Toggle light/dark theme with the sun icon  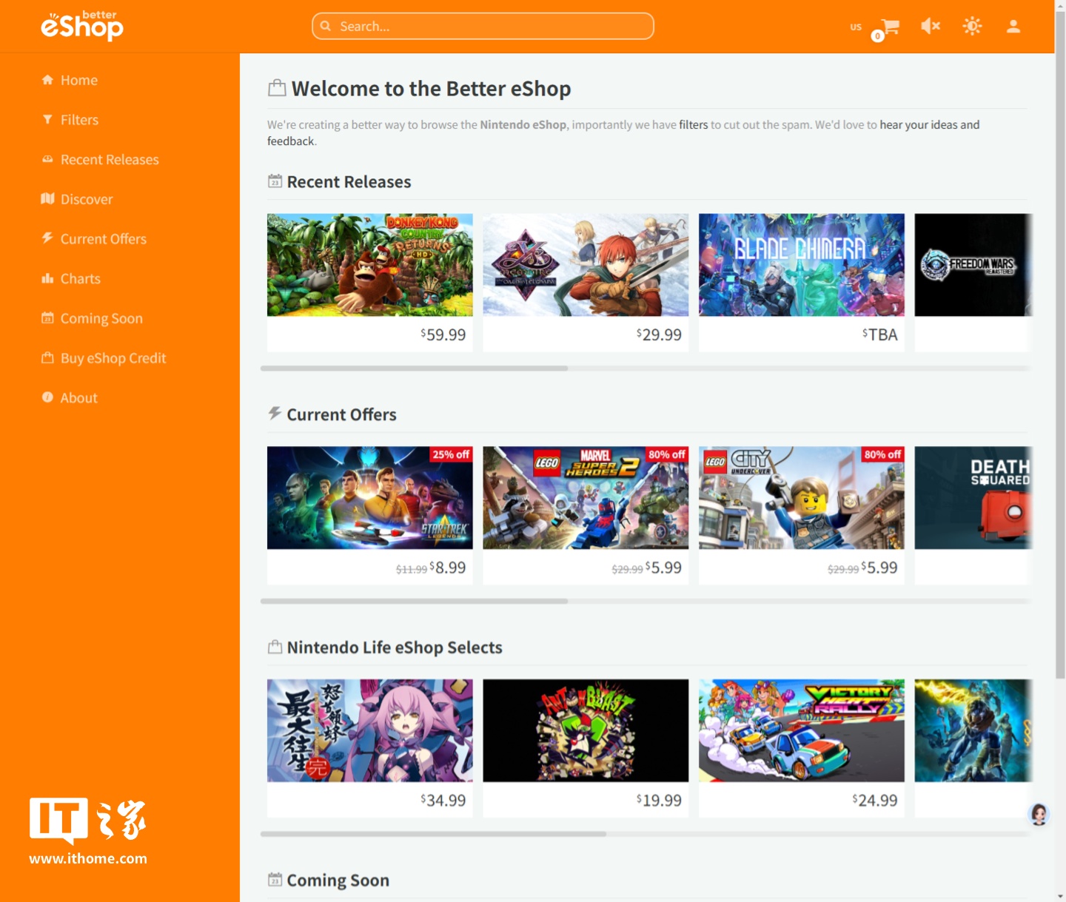pyautogui.click(x=971, y=26)
